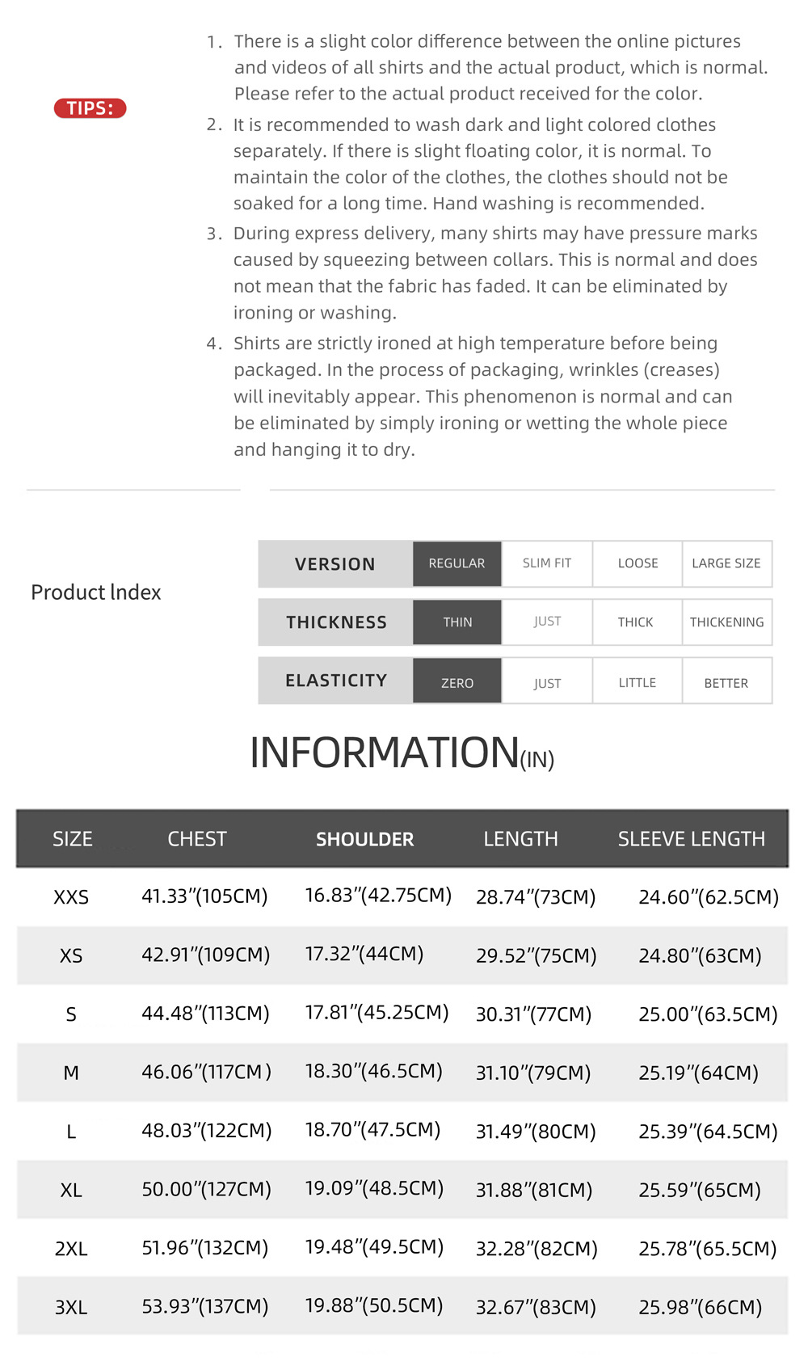Select the LITTLE elasticity option
The width and height of the screenshot is (808, 1366).
click(638, 681)
